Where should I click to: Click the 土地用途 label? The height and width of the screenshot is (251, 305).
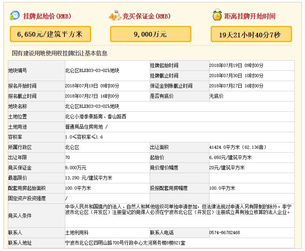[x=18, y=127]
